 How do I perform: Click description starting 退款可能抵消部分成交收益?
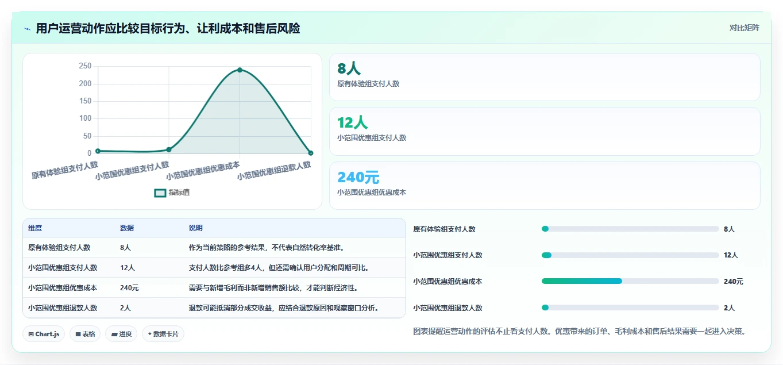pos(284,308)
